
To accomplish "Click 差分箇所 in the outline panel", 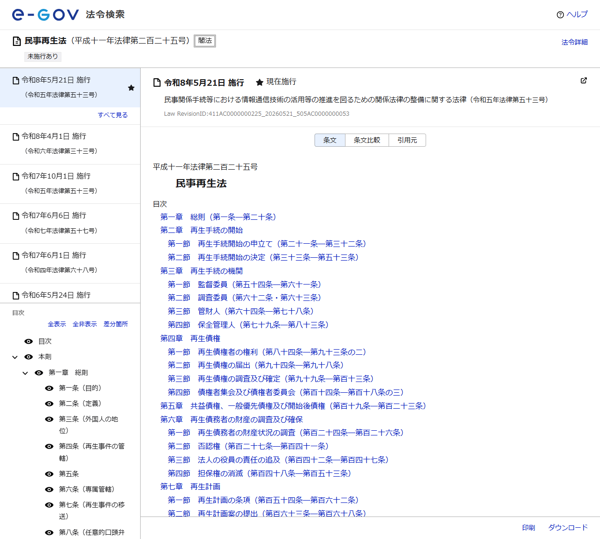I will (116, 324).
